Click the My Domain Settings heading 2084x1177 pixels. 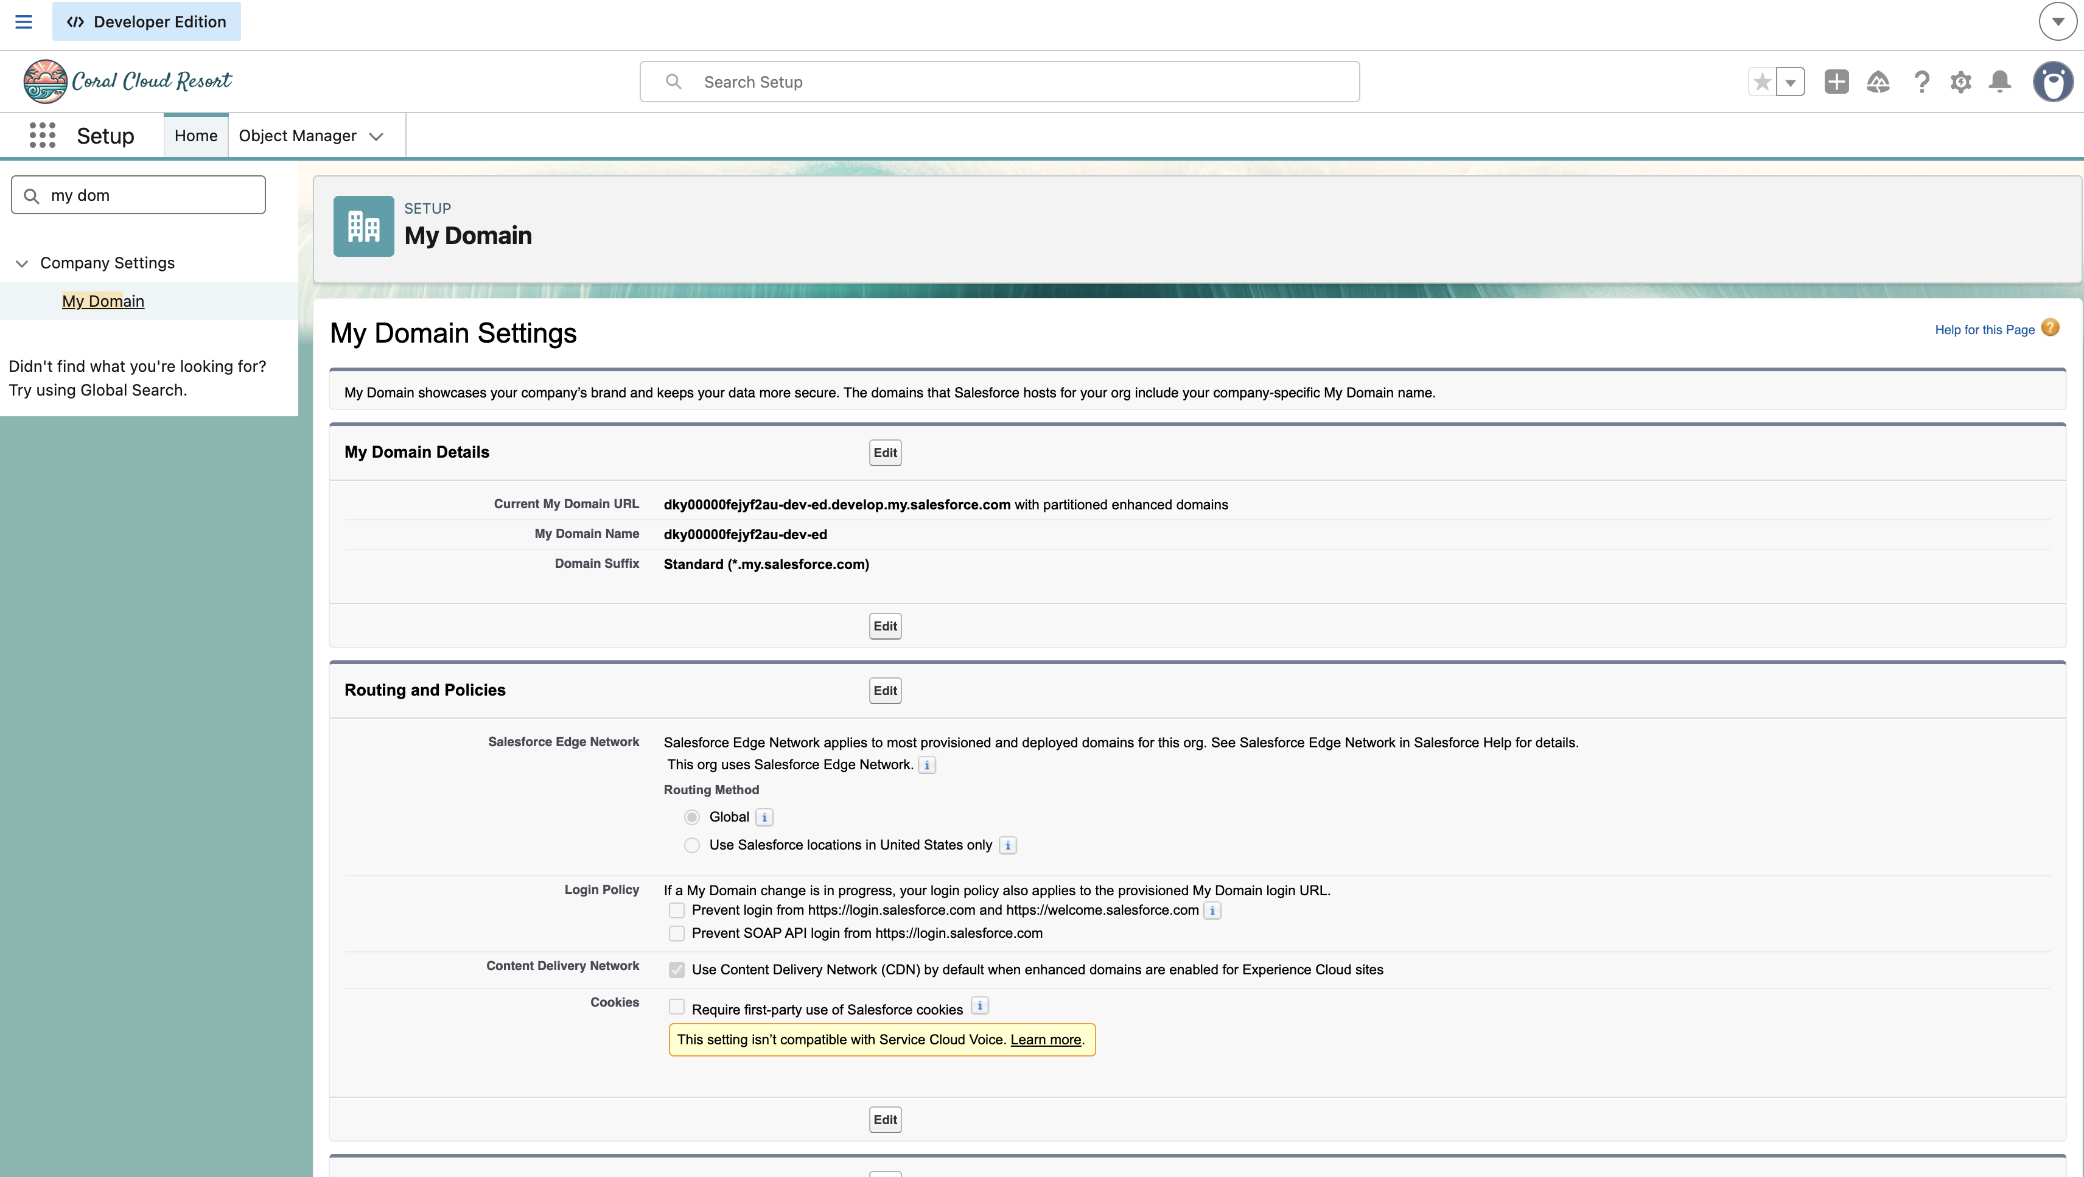[x=453, y=334]
